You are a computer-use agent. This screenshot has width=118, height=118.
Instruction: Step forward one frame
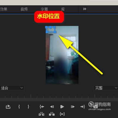(x=73, y=107)
